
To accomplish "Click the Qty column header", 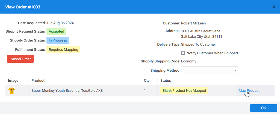I will pos(147,81).
